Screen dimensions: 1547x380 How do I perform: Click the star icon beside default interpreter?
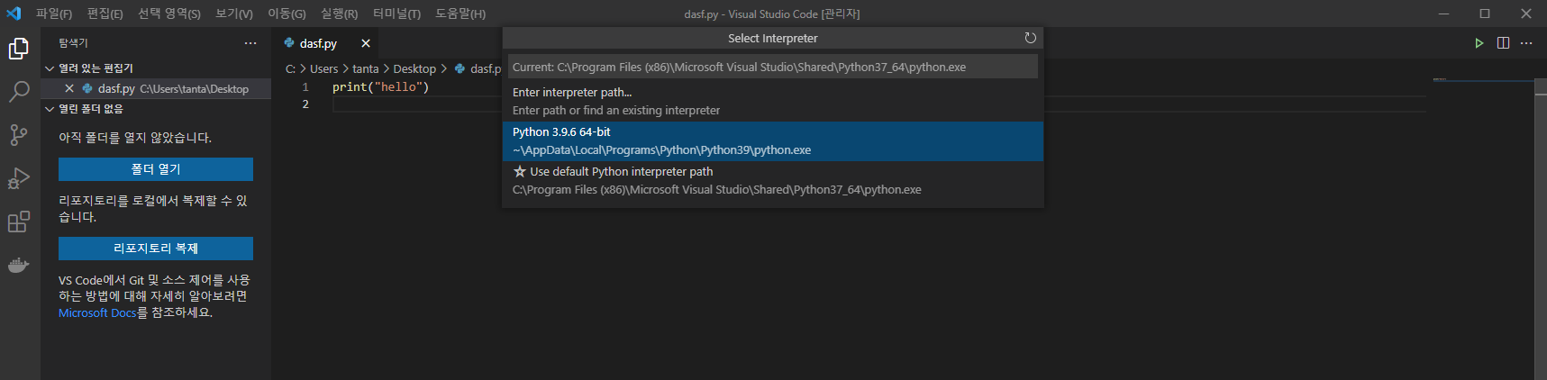coord(519,171)
